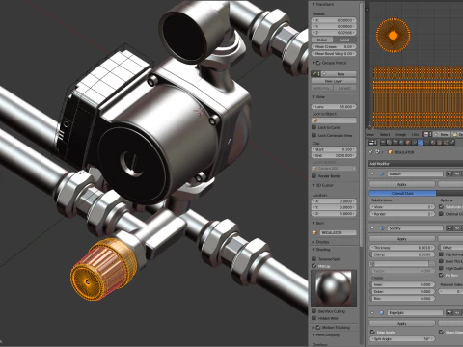Click the REGULATOR object cube icon in breadcrumb

tap(390, 152)
